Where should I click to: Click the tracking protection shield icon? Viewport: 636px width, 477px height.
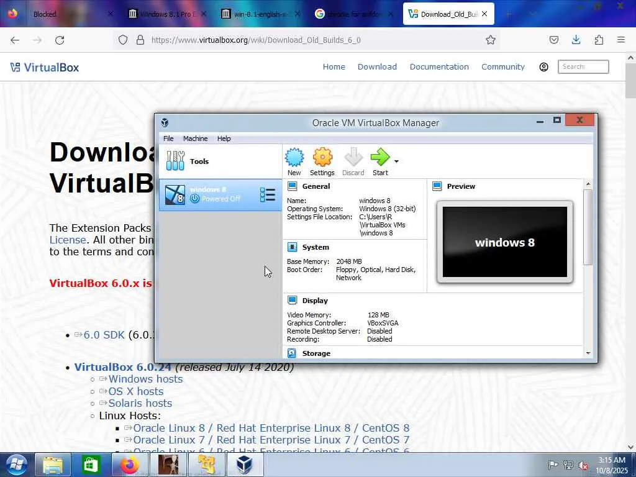[x=123, y=40]
